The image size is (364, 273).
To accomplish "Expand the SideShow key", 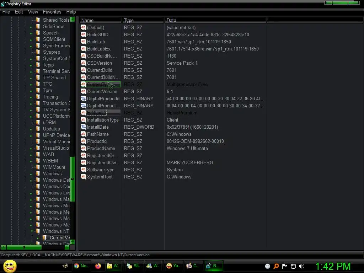I will [31, 27].
